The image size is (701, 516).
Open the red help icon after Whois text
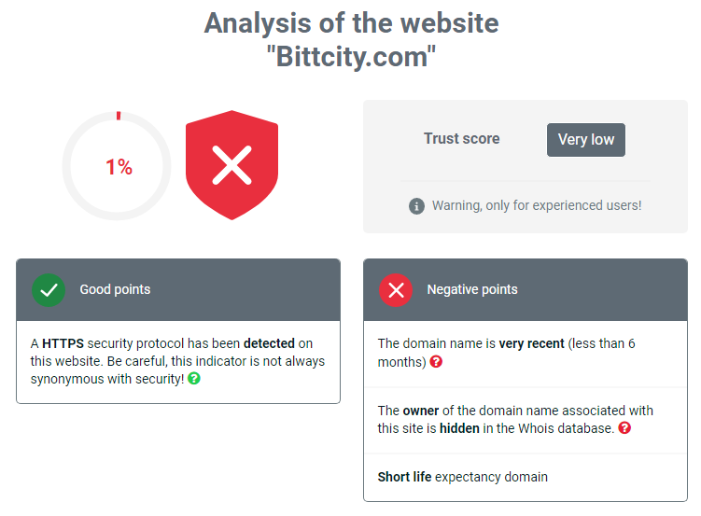tap(624, 428)
